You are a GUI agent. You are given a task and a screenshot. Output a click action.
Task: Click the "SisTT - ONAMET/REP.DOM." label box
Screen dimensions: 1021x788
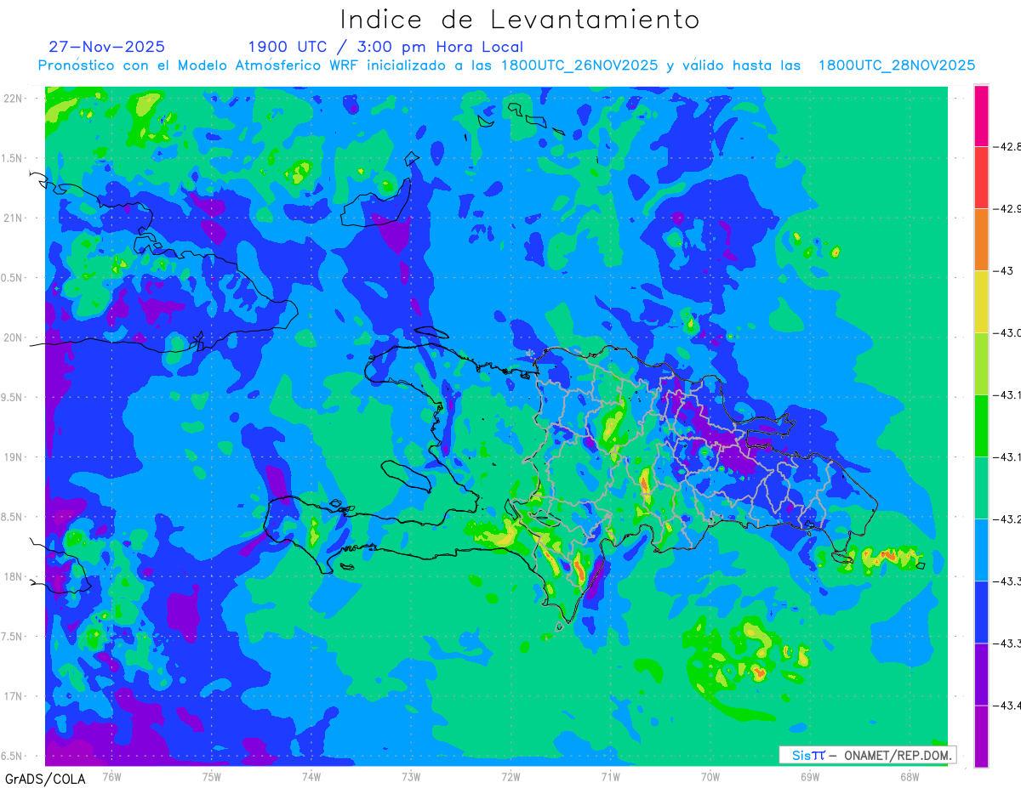pos(867,755)
